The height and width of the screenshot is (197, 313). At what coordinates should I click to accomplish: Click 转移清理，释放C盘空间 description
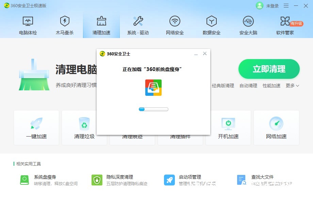click(56, 184)
